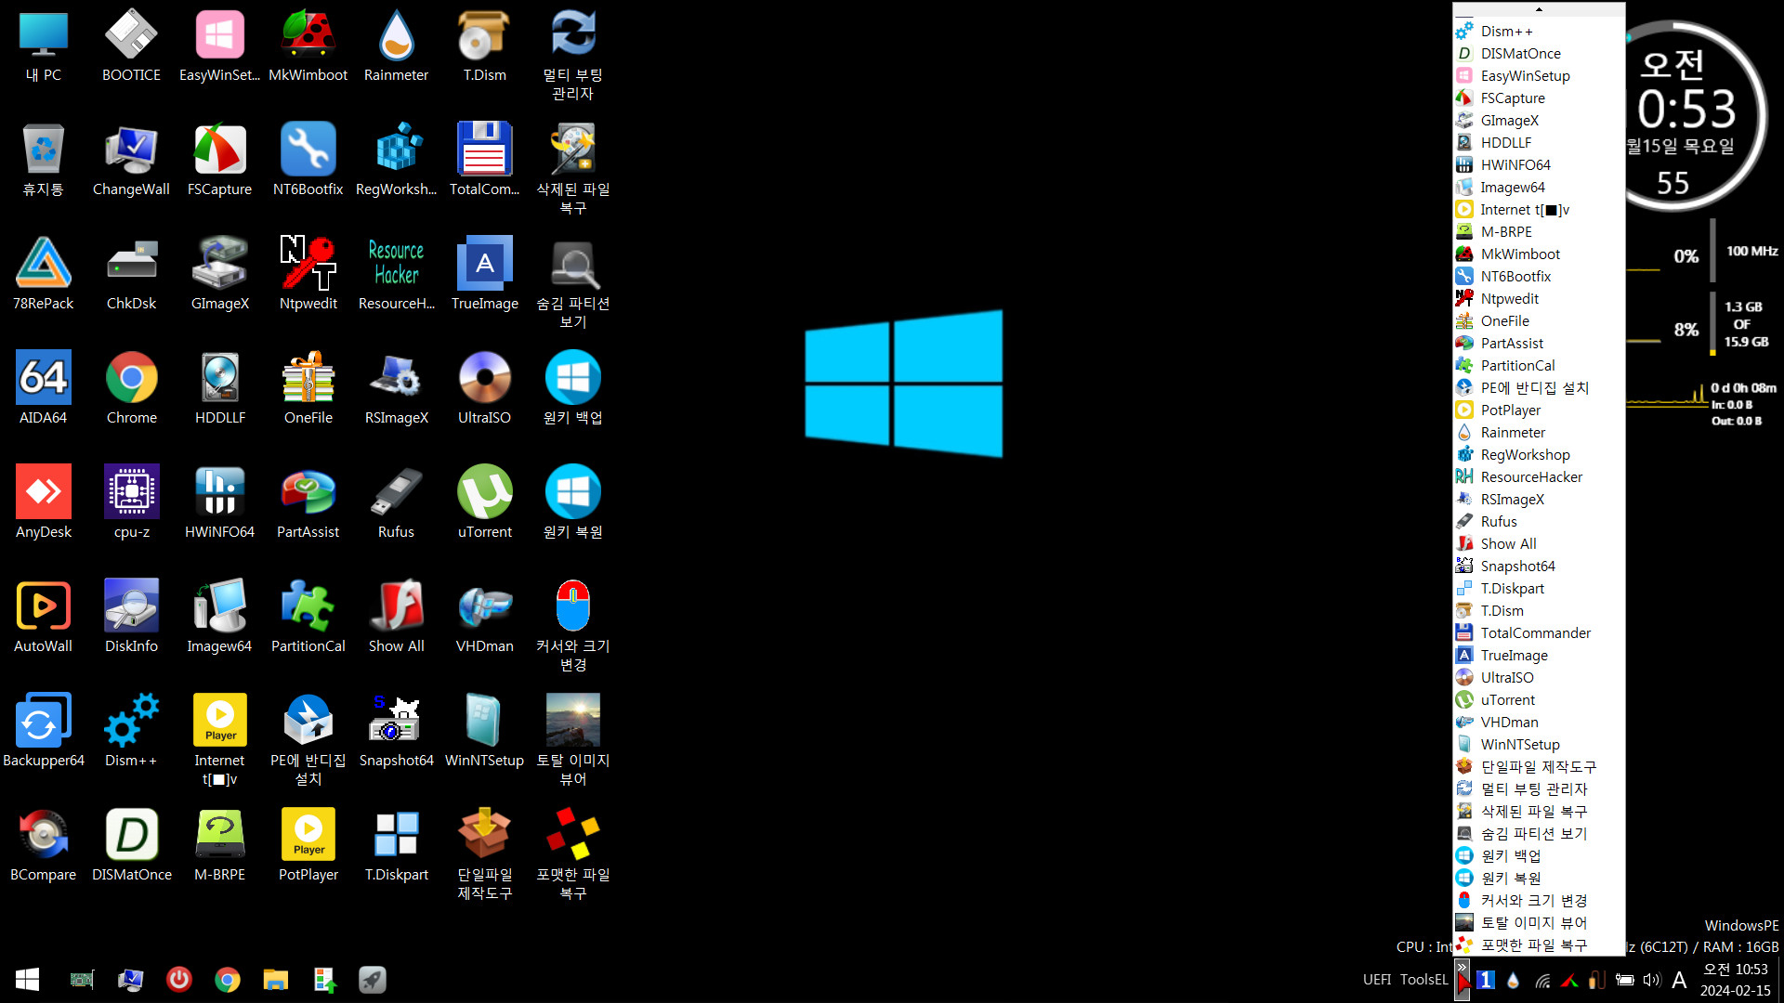Select Dism++ in the popup menu

[x=1539, y=31]
